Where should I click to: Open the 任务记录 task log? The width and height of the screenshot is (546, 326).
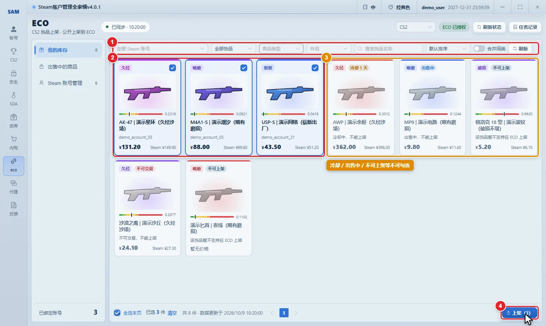coord(525,27)
